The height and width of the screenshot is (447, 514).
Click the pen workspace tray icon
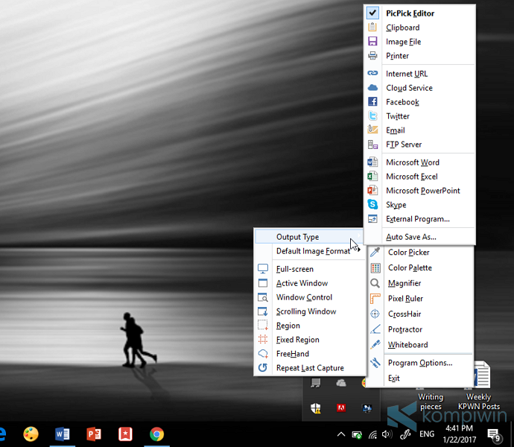pyautogui.click(x=405, y=434)
